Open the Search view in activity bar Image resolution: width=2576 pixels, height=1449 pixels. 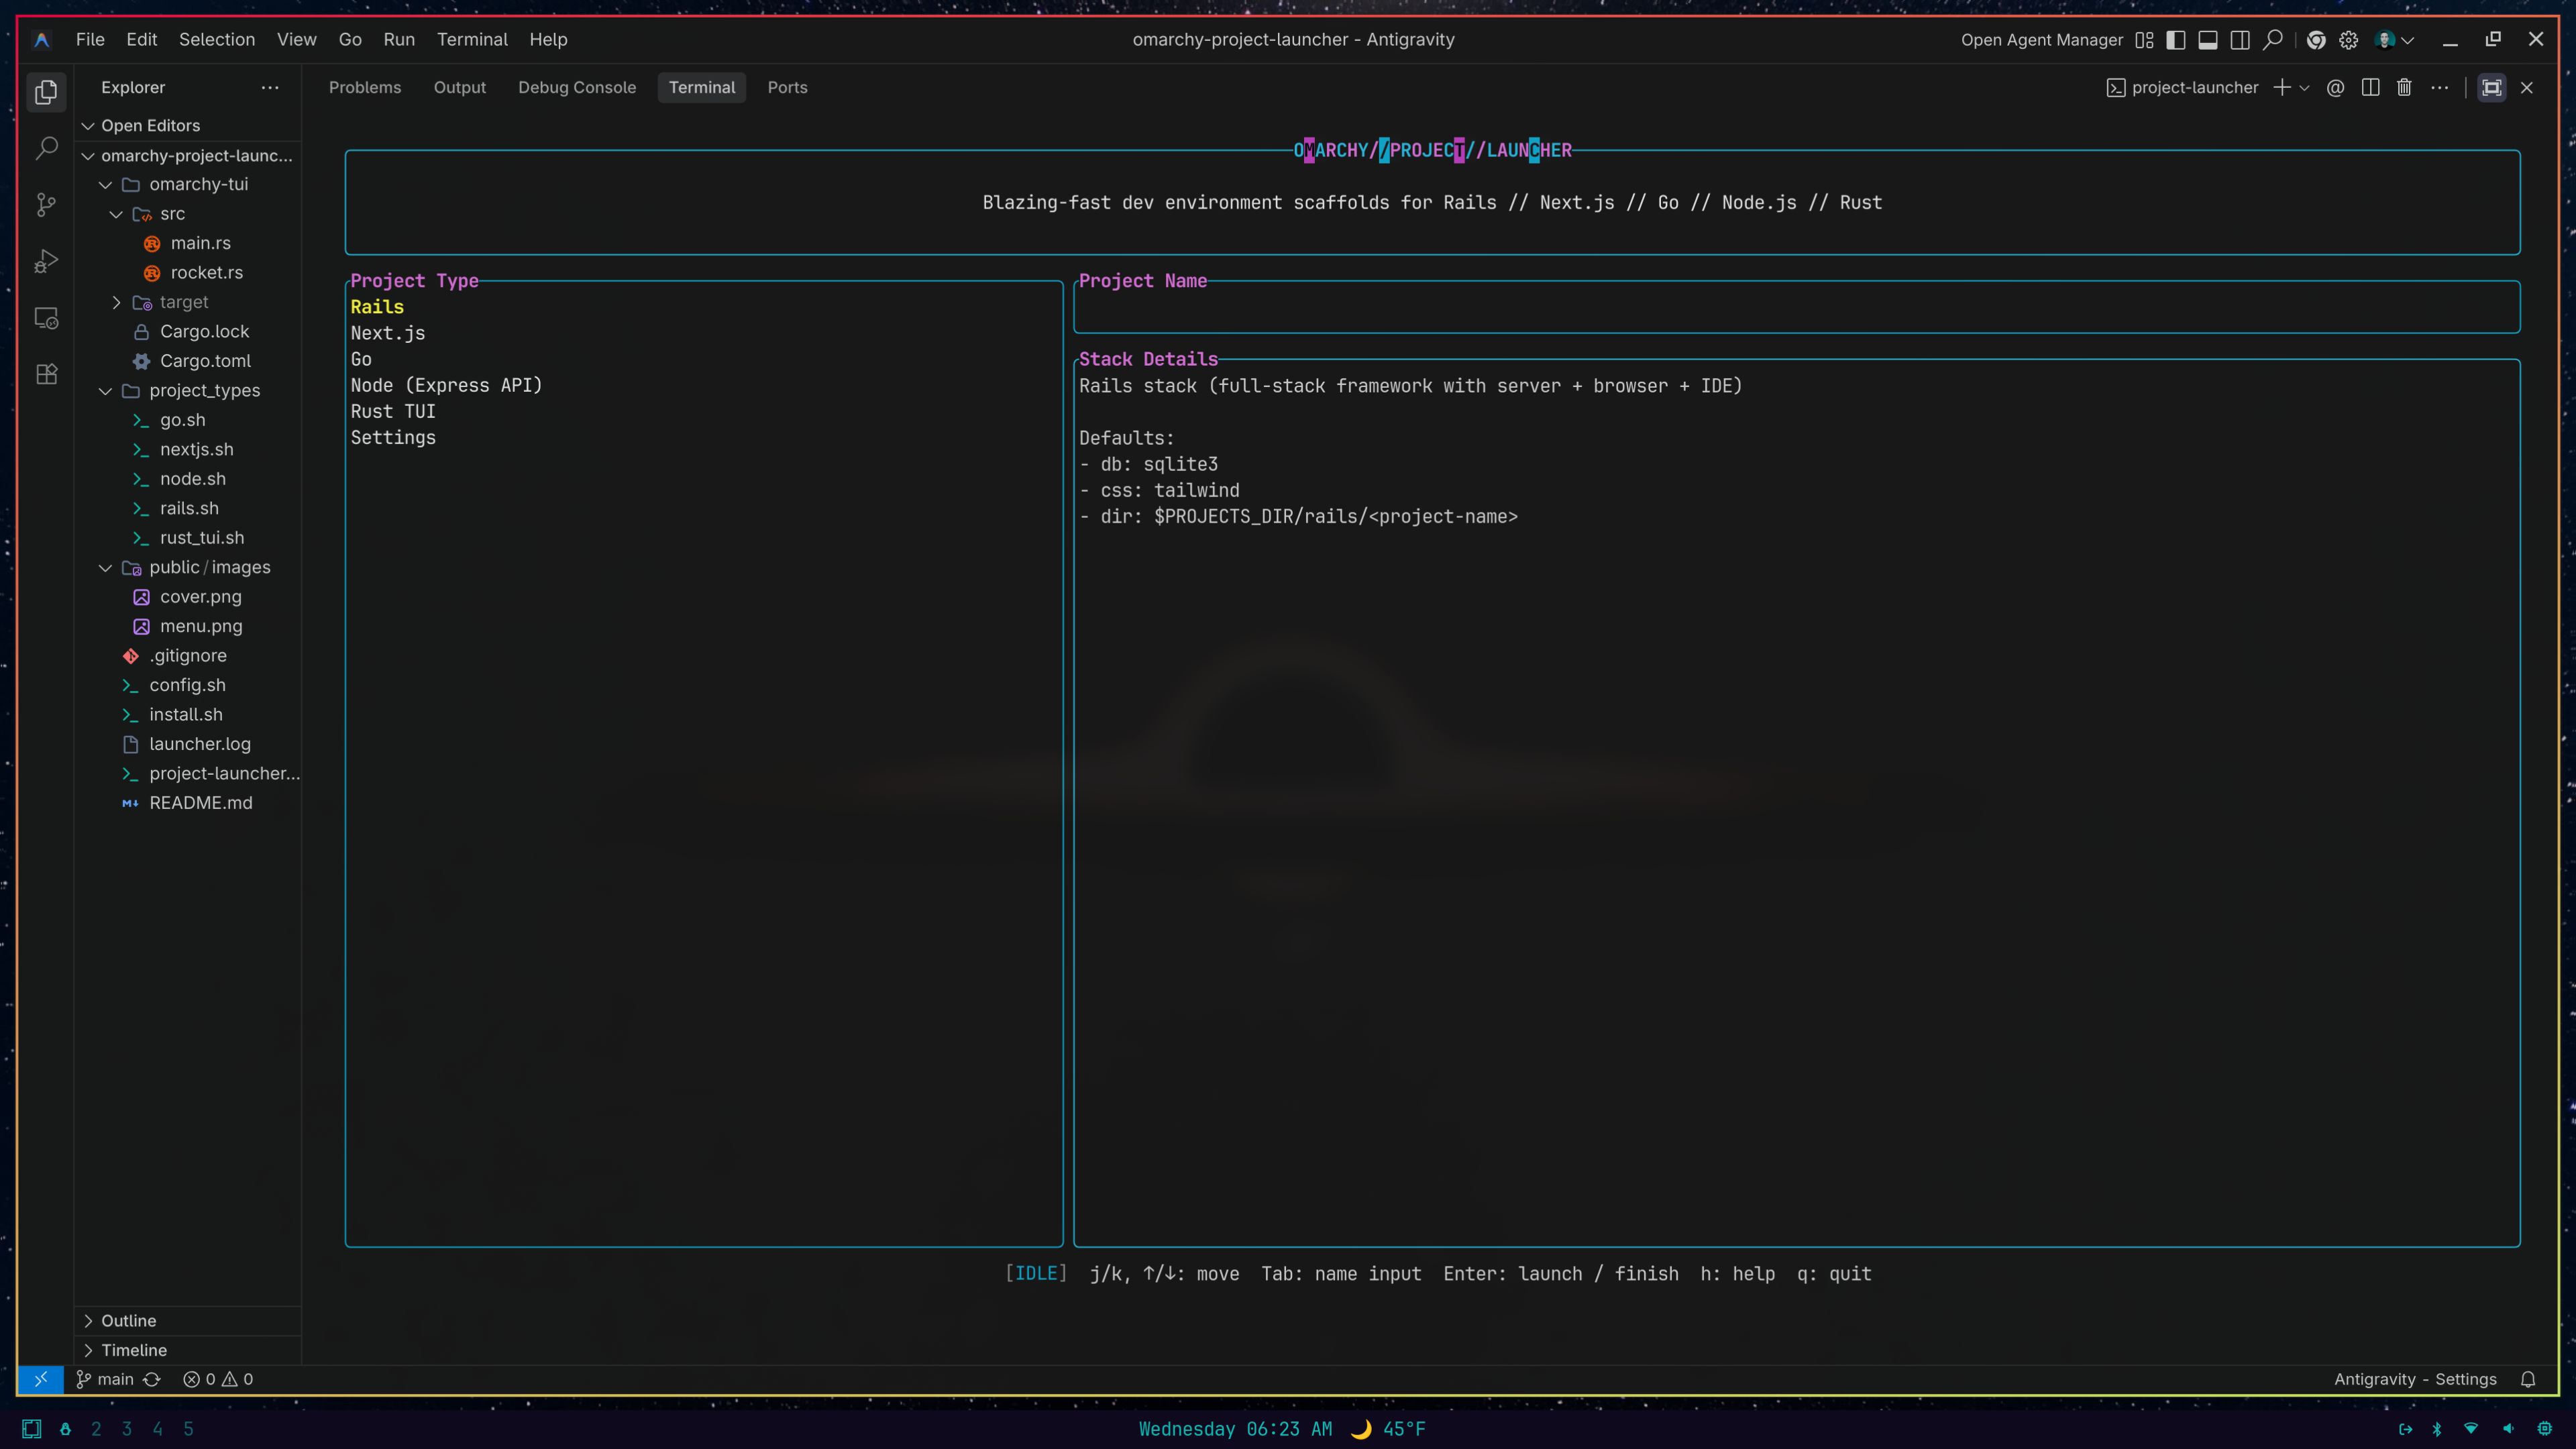click(x=46, y=148)
